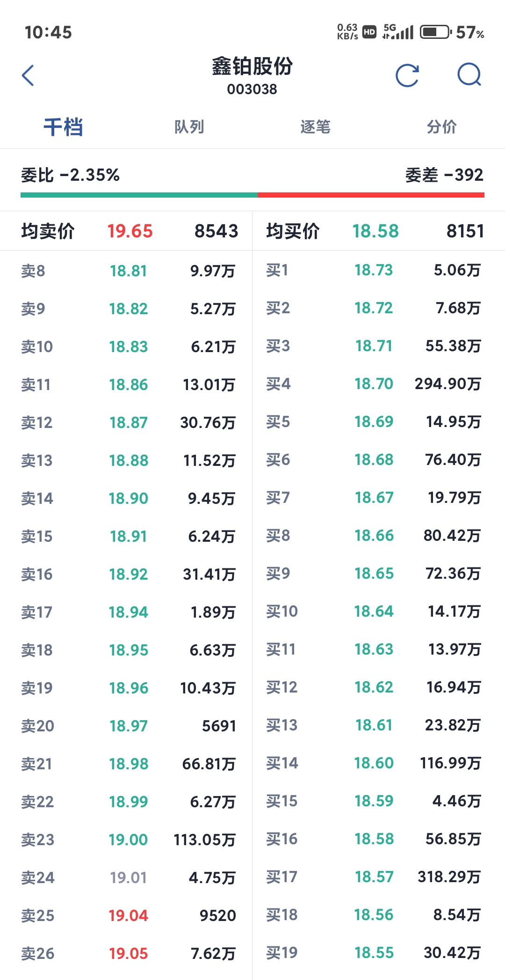
Task: Select the 卖8 row at 18.81
Action: (127, 271)
